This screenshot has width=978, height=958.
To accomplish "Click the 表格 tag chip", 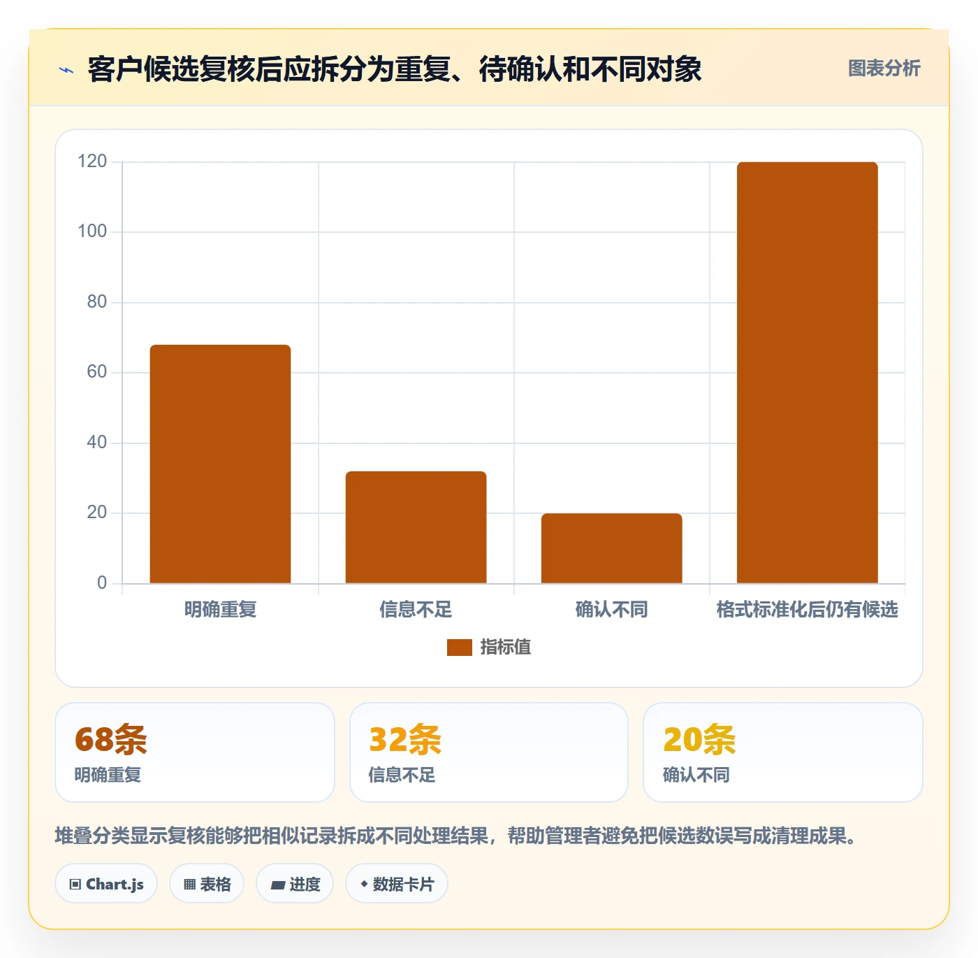I will [x=207, y=884].
